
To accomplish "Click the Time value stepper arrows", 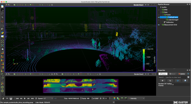I will [80, 99].
